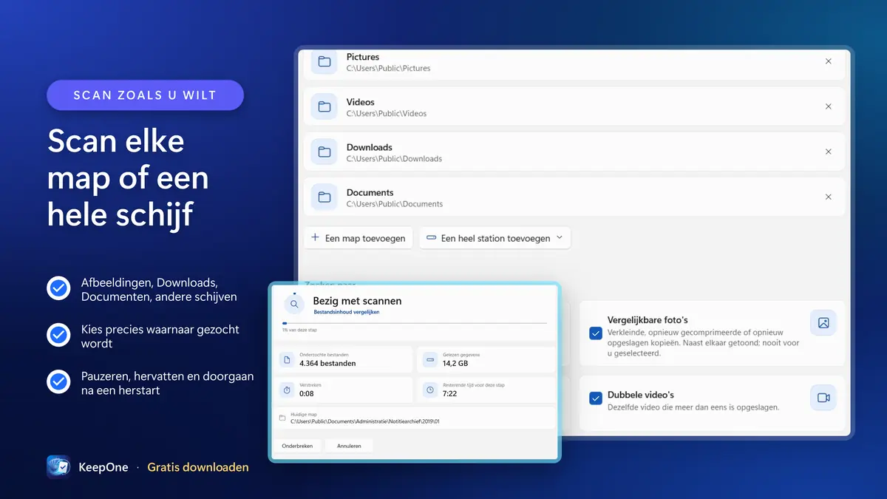Screen dimensions: 887x499
Task: Click the Pictures folder icon
Action: (x=324, y=62)
